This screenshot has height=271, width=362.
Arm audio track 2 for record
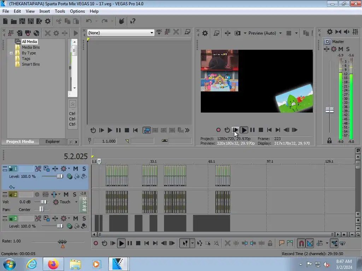pyautogui.click(x=37, y=194)
